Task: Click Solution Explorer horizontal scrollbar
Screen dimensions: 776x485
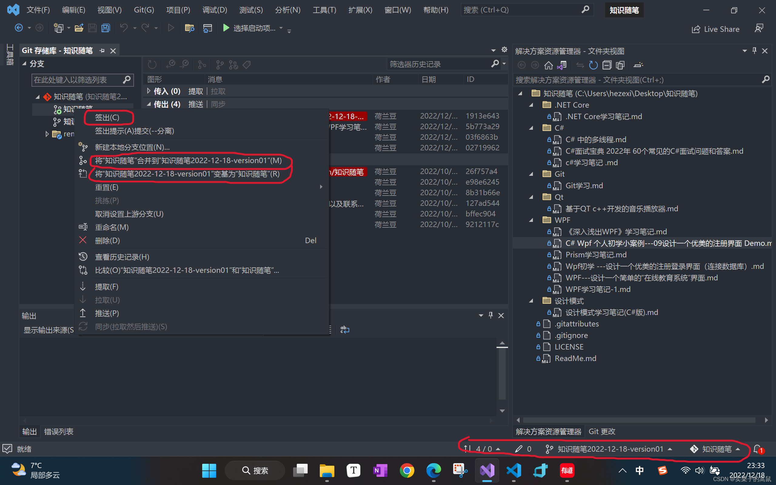Action: (639, 420)
